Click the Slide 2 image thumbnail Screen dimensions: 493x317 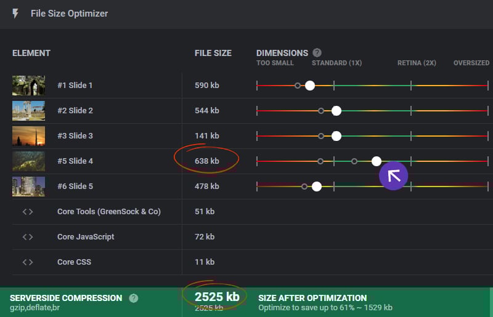click(28, 110)
